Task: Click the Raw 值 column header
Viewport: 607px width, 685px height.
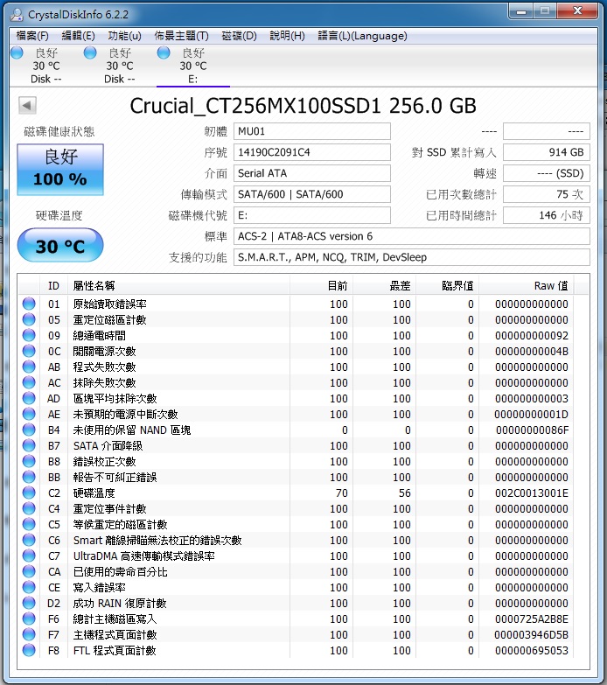Action: tap(527, 286)
